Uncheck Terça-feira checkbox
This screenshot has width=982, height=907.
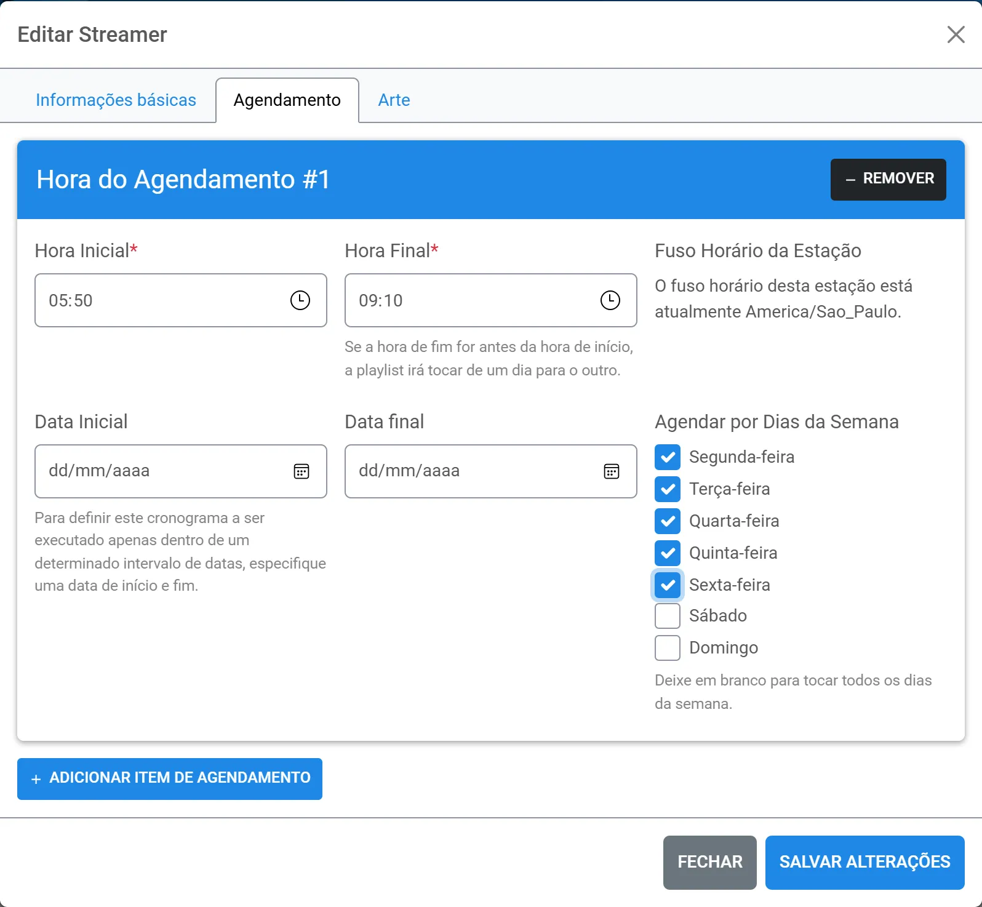click(668, 489)
